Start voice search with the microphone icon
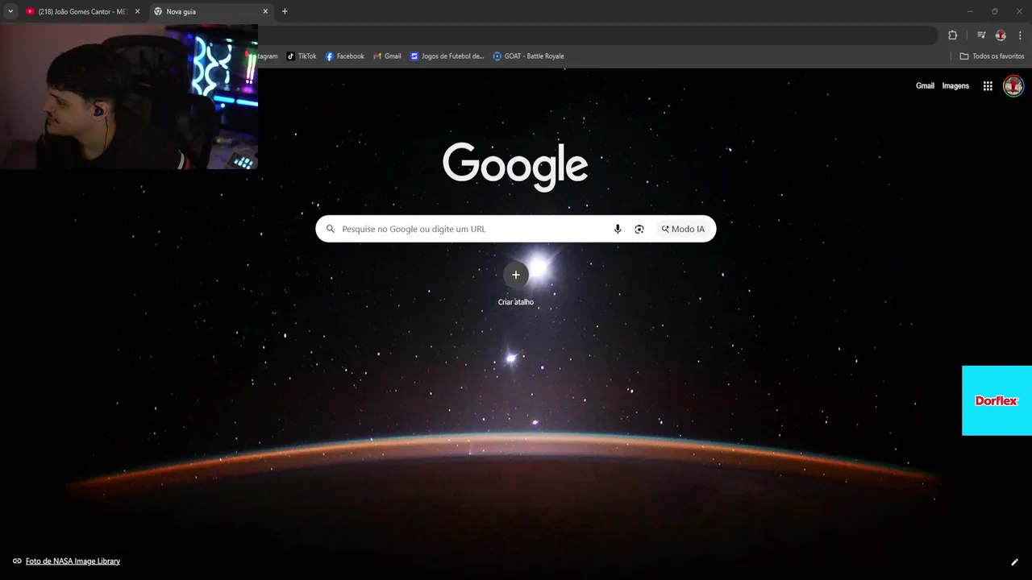This screenshot has height=580, width=1032. [x=618, y=229]
